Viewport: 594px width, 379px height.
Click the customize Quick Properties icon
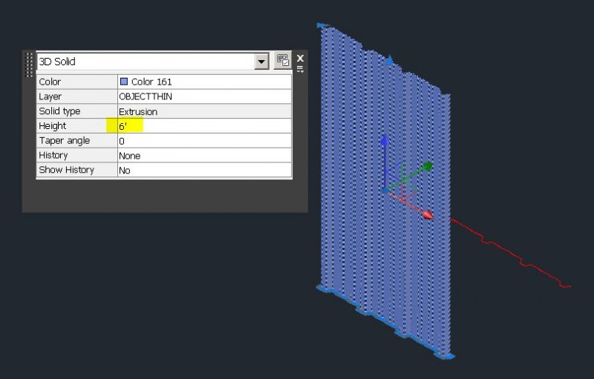(x=283, y=61)
